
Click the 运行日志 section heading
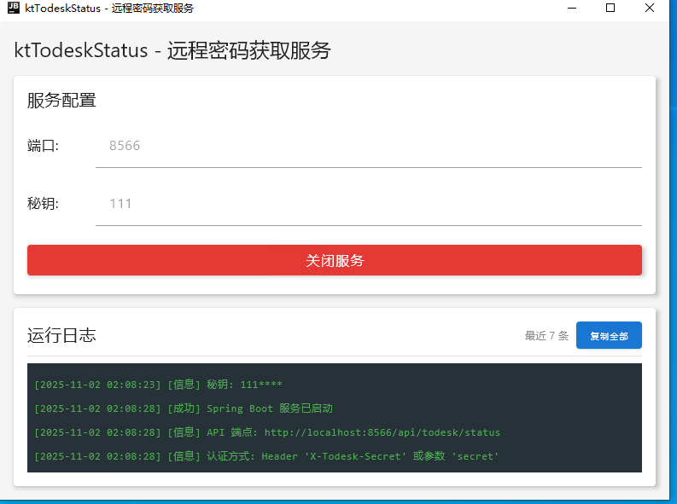coord(61,335)
